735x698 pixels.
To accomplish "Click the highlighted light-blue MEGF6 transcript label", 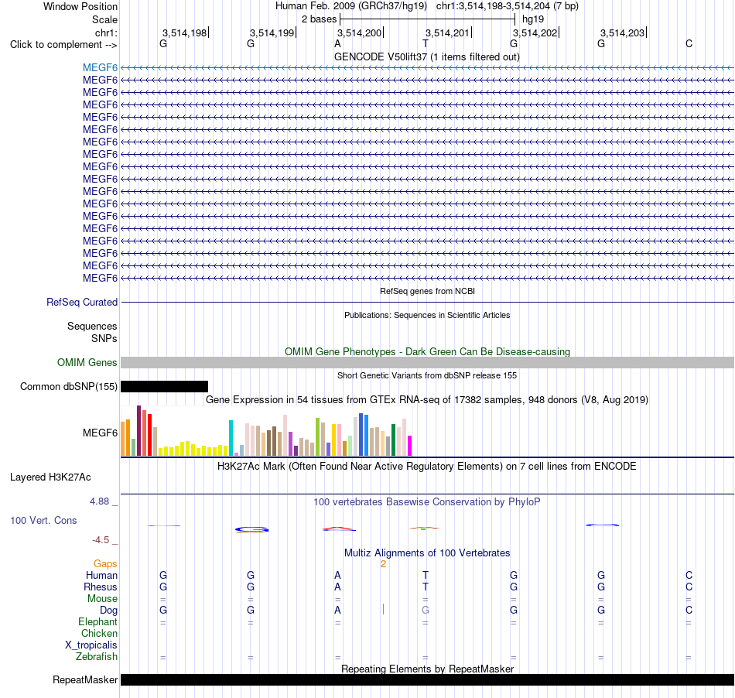I will click(x=100, y=67).
